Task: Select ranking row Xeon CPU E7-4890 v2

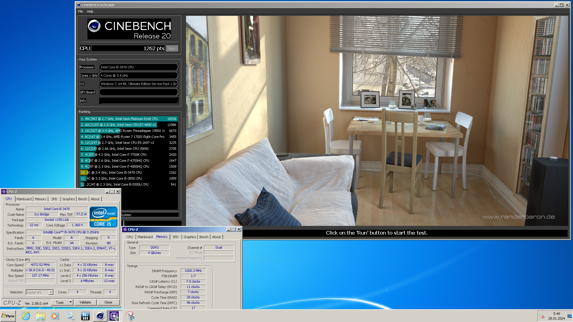Action: tap(129, 125)
